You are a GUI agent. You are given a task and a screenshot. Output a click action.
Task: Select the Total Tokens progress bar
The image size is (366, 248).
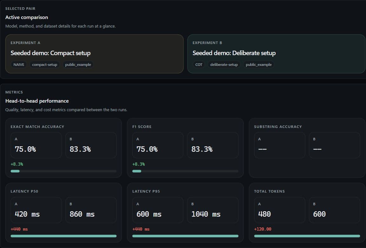click(307, 236)
